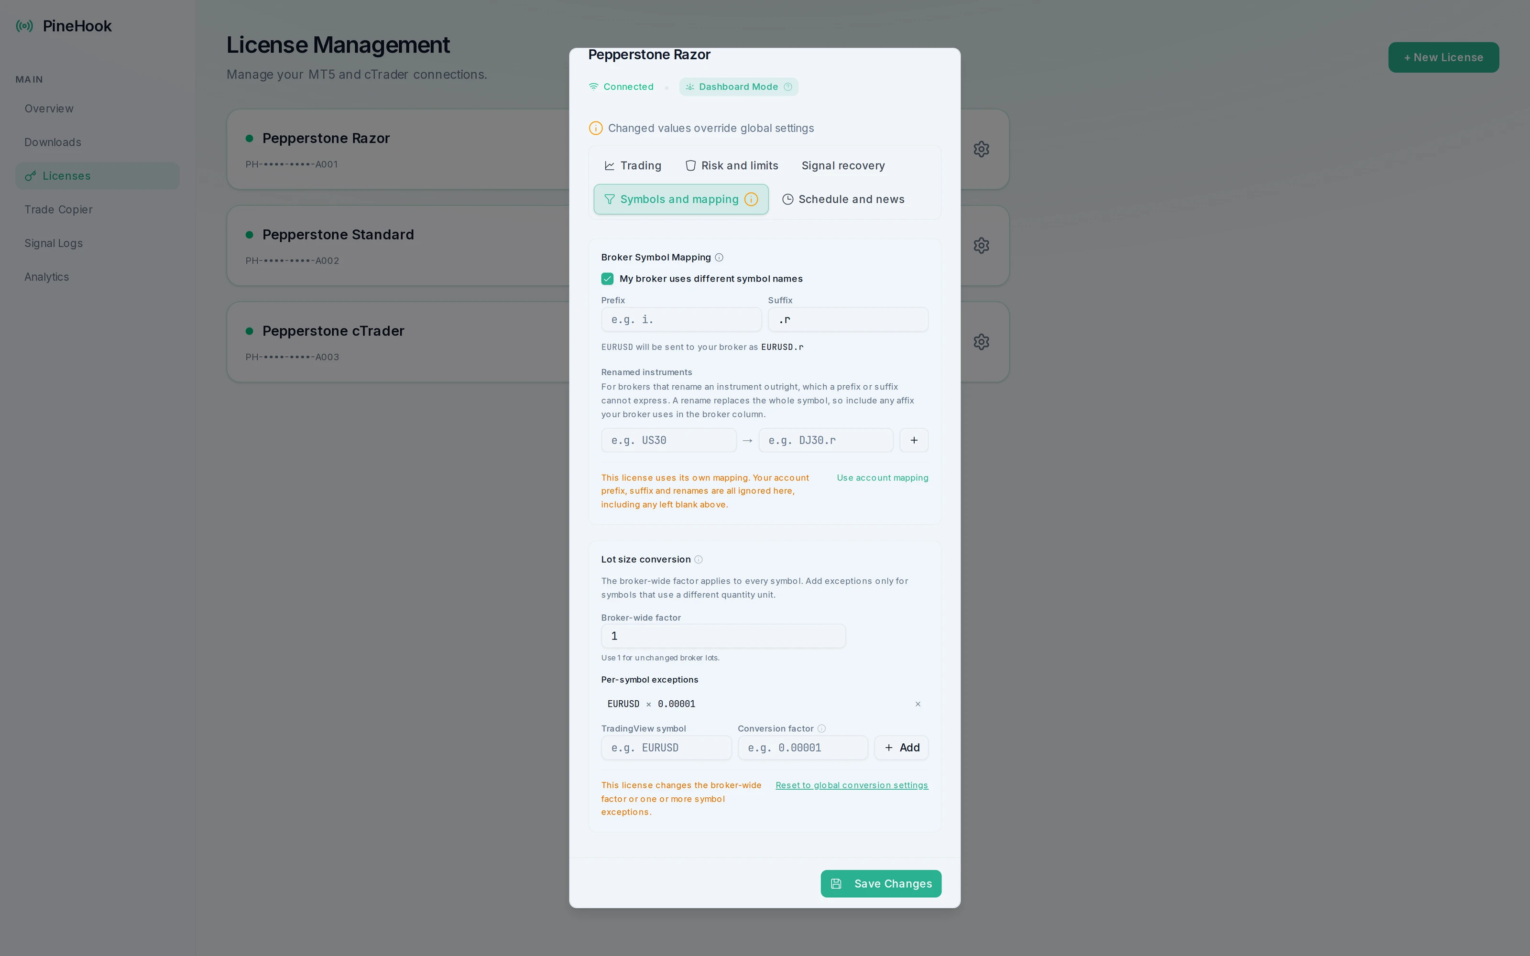Click the EURUSD × 0.00001 exception row
Viewport: 1530px width, 956px height.
pos(765,704)
